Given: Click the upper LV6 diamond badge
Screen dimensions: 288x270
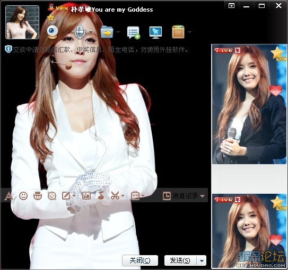Looking at the screenshot, I should [223, 50].
